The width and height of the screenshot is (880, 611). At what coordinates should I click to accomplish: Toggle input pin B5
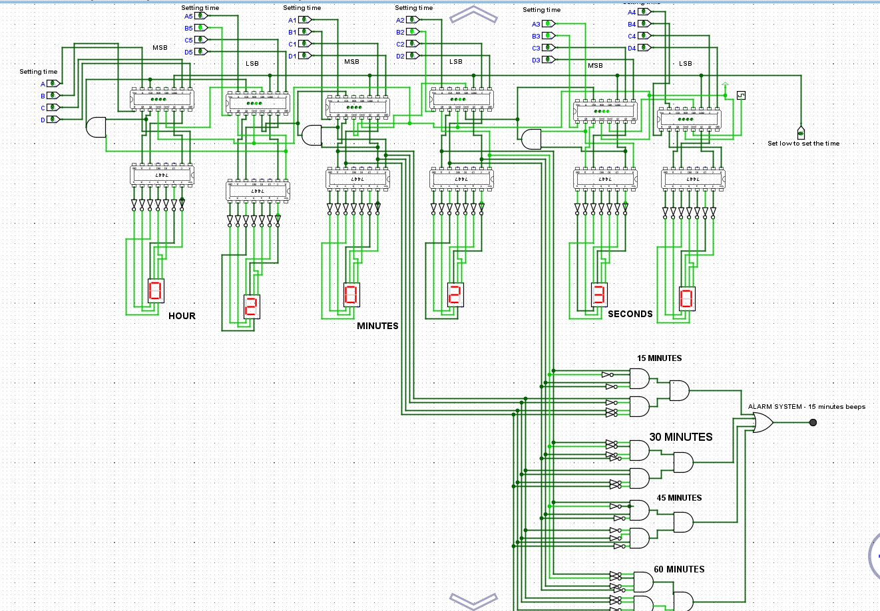tap(201, 28)
